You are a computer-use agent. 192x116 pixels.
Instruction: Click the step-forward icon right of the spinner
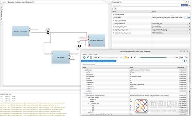click(x=182, y=57)
